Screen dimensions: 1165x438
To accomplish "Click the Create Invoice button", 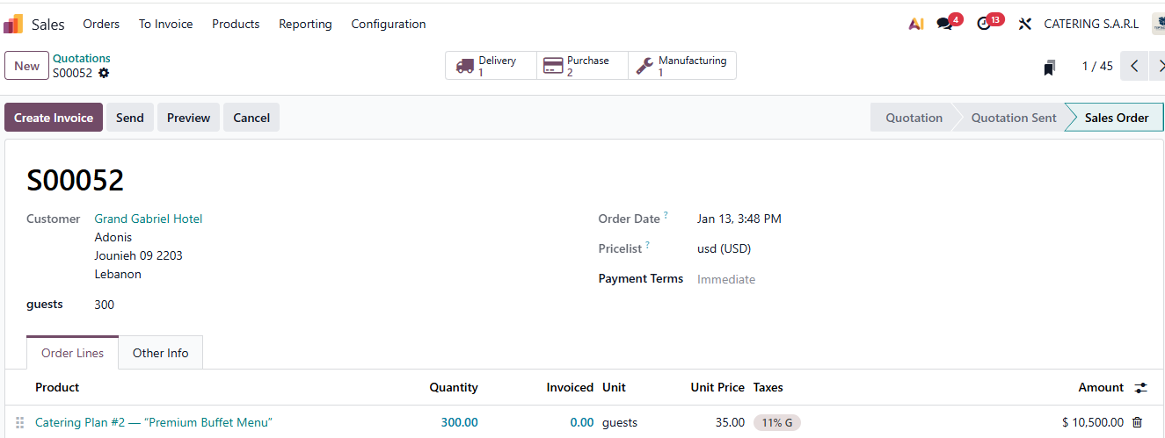I will (54, 118).
